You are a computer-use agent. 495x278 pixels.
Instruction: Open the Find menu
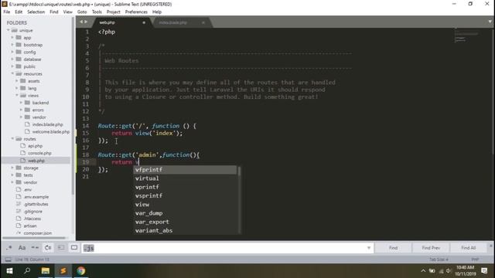pyautogui.click(x=54, y=12)
